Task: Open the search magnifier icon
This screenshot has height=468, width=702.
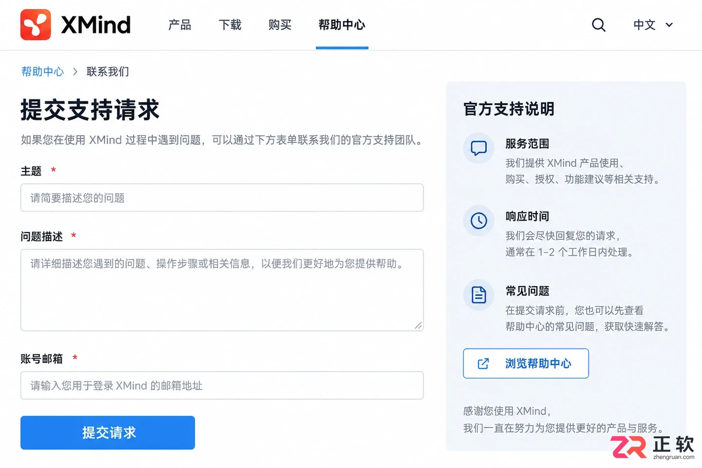Action: click(x=599, y=24)
